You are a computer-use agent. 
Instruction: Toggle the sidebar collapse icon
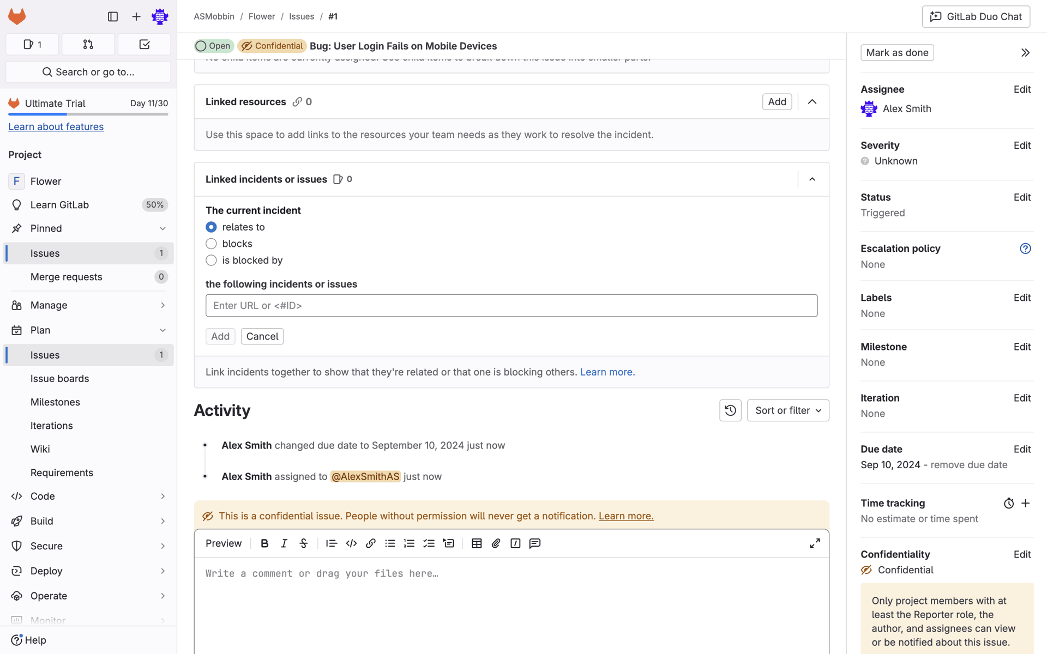click(113, 16)
